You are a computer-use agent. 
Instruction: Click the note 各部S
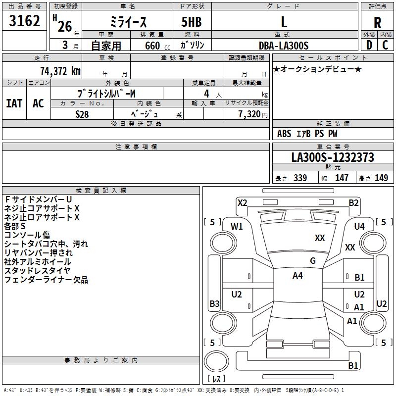(x=15, y=226)
